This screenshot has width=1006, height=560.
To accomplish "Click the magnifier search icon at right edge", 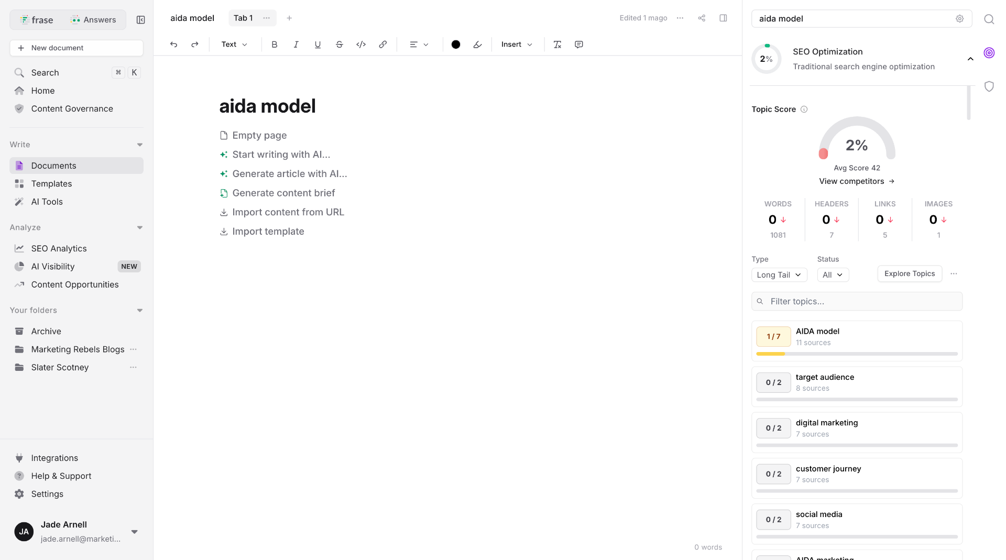I will tap(989, 19).
